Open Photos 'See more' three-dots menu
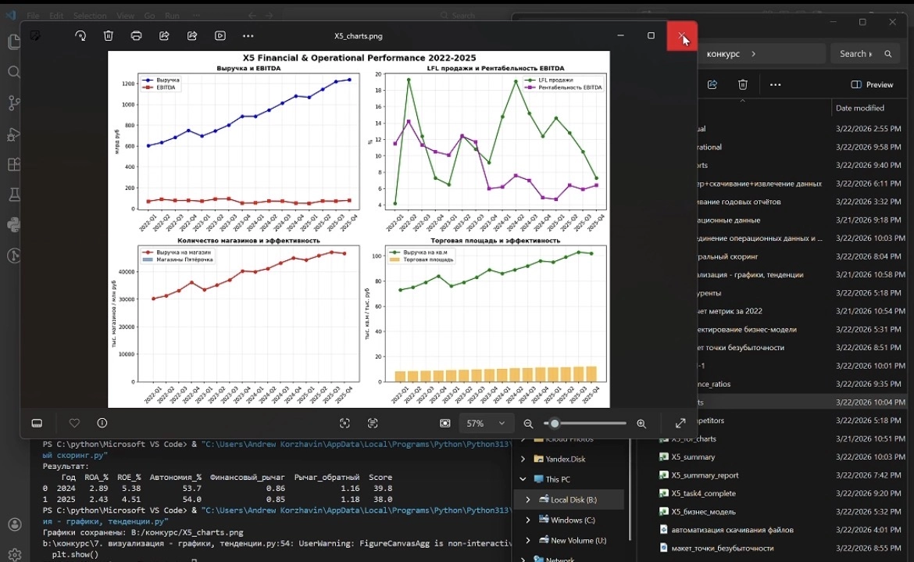The width and height of the screenshot is (914, 562). (248, 35)
